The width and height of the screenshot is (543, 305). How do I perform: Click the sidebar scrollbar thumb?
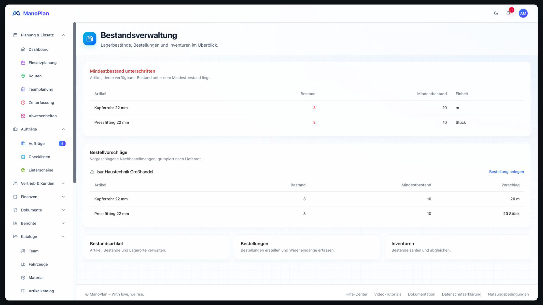click(75, 103)
